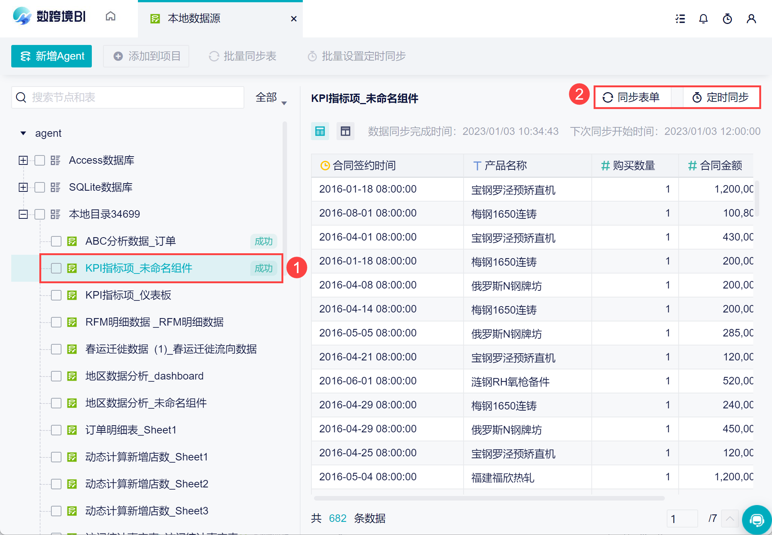
Task: Tick the KPI指标项_仪表板 checkbox
Action: click(x=56, y=295)
